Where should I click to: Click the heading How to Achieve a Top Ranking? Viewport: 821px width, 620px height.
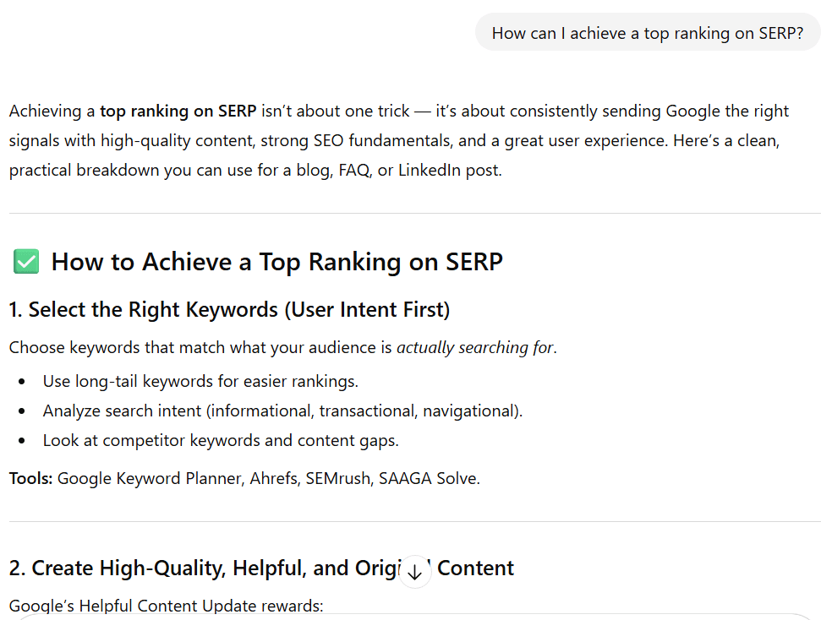pyautogui.click(x=277, y=262)
